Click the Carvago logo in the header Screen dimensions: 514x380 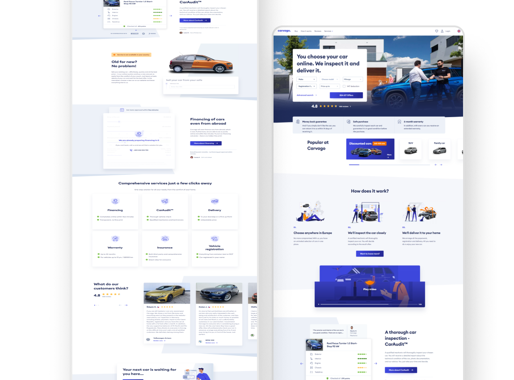coord(284,31)
